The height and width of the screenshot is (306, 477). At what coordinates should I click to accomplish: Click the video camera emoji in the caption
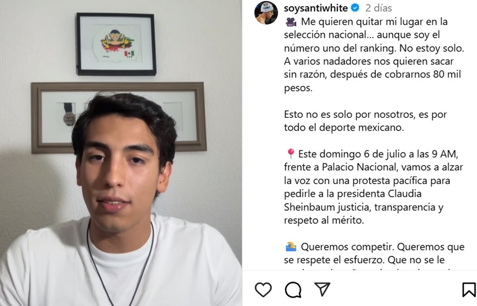[291, 22]
